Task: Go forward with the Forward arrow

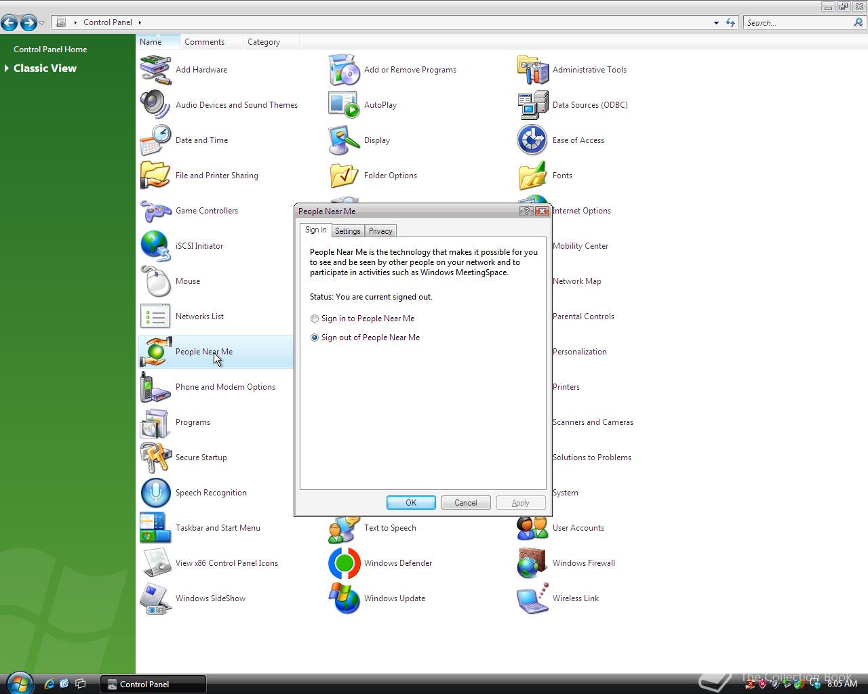Action: tap(28, 23)
